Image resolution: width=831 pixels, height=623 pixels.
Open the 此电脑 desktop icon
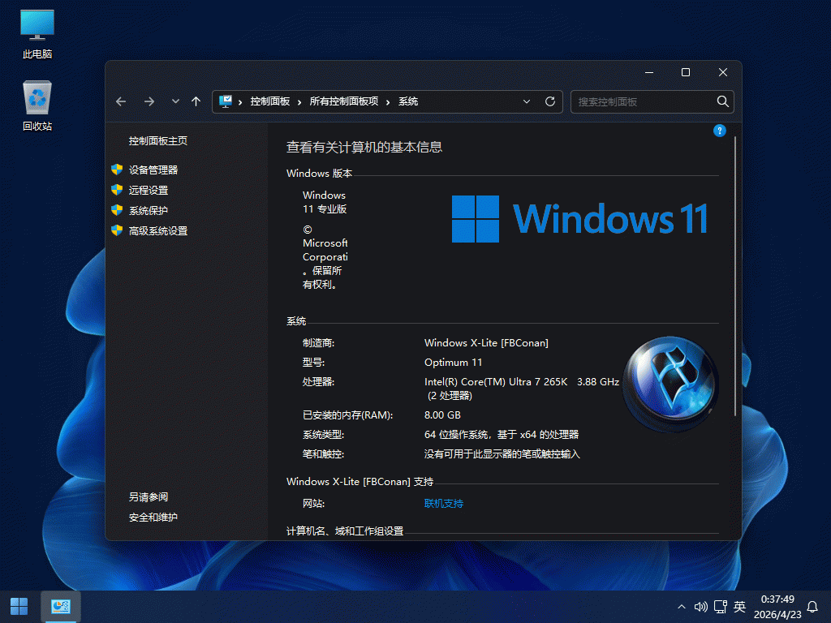(x=37, y=34)
